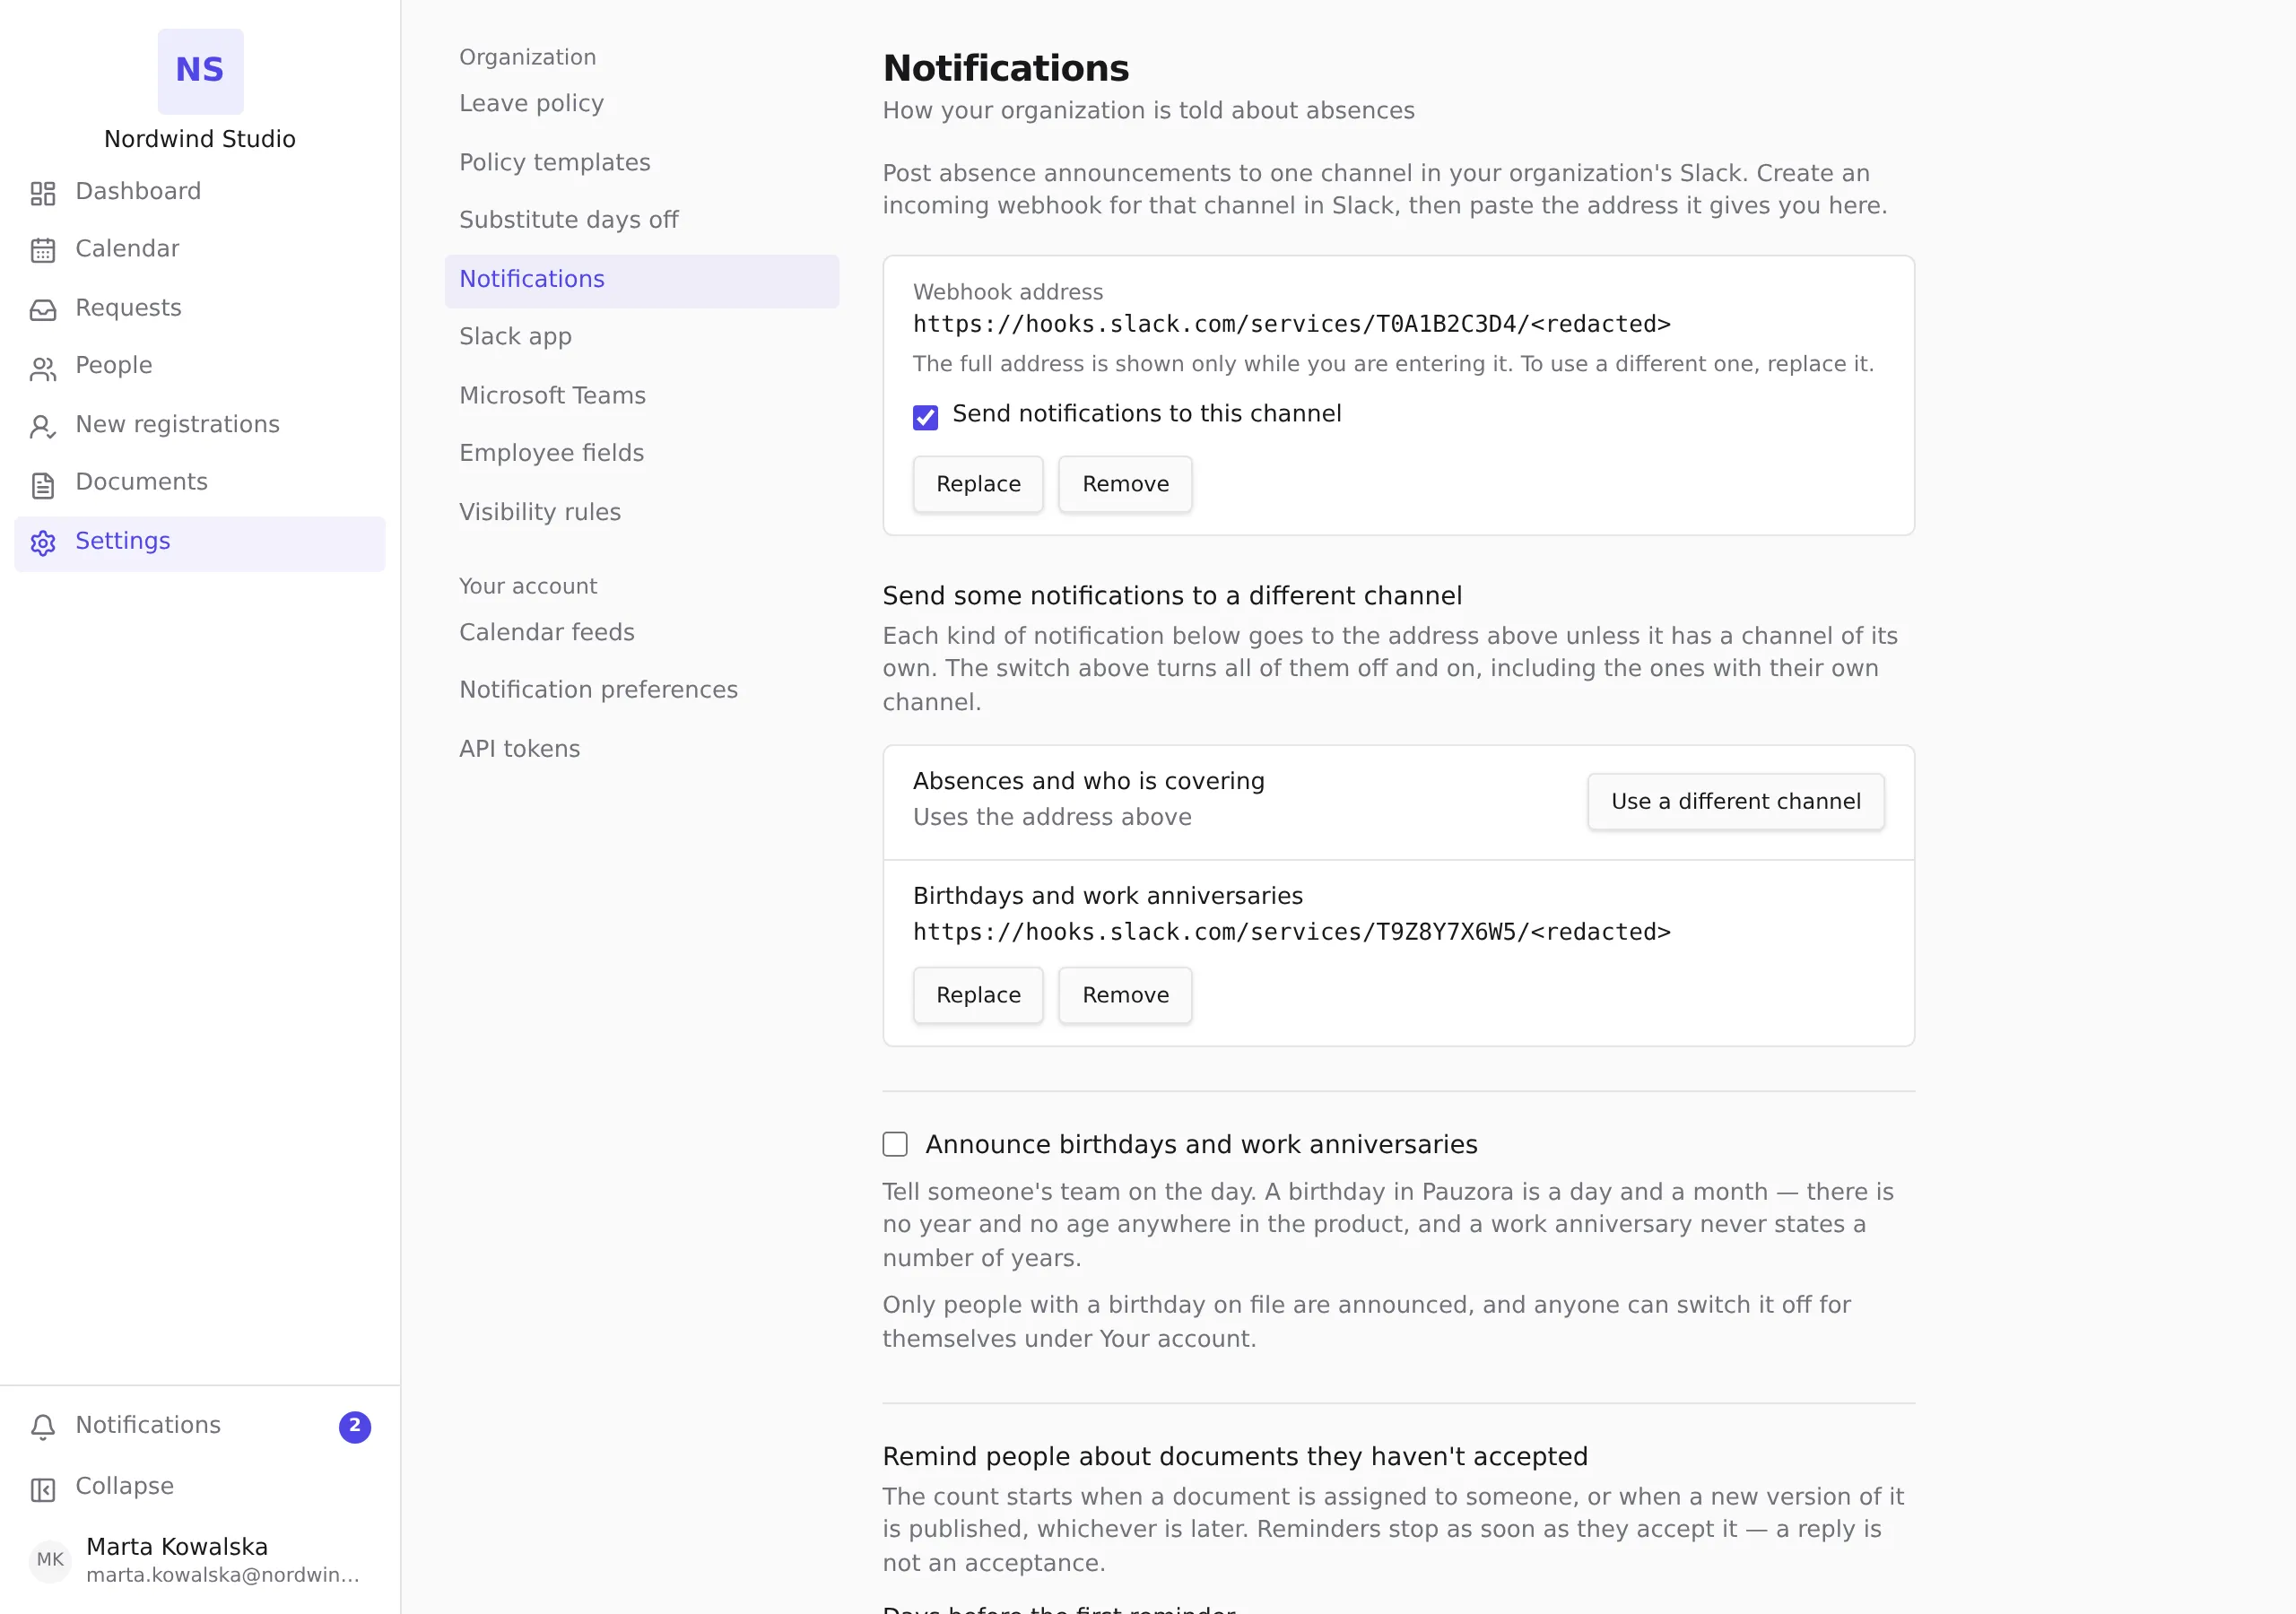This screenshot has height=1614, width=2296.
Task: Click the People icon in sidebar
Action: click(43, 369)
